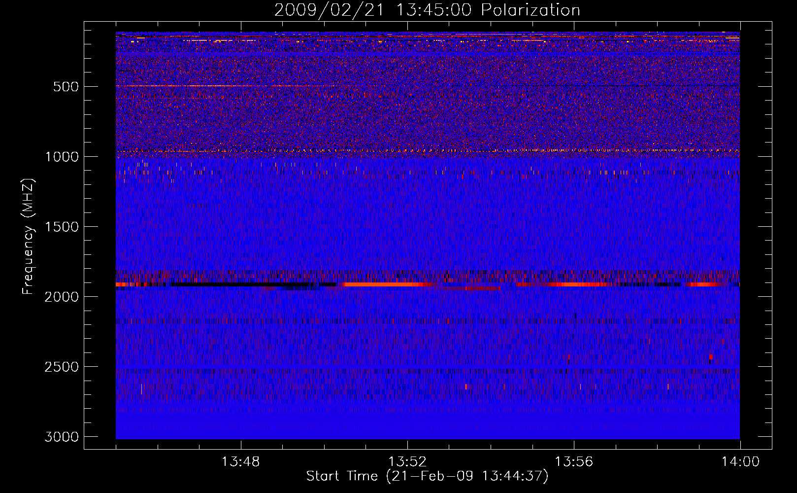Select the 2500 frequency axis label
This screenshot has height=493, width=797.
[62, 367]
